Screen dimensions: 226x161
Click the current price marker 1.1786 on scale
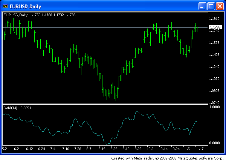coord(215,27)
